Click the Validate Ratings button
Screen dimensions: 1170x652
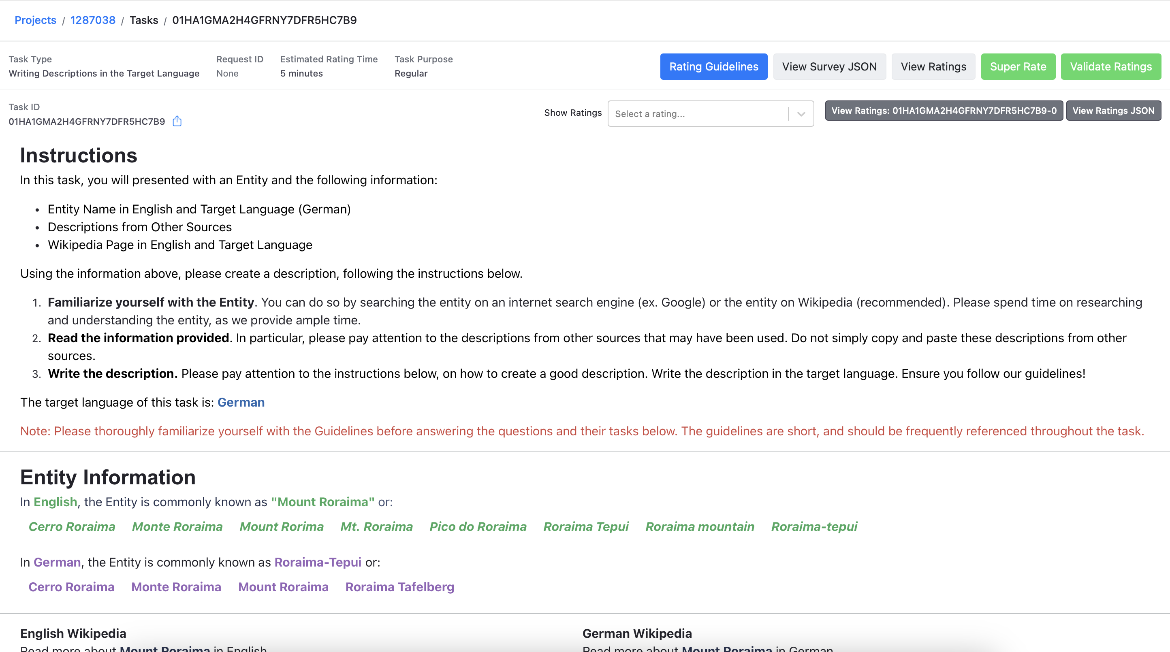(1110, 67)
